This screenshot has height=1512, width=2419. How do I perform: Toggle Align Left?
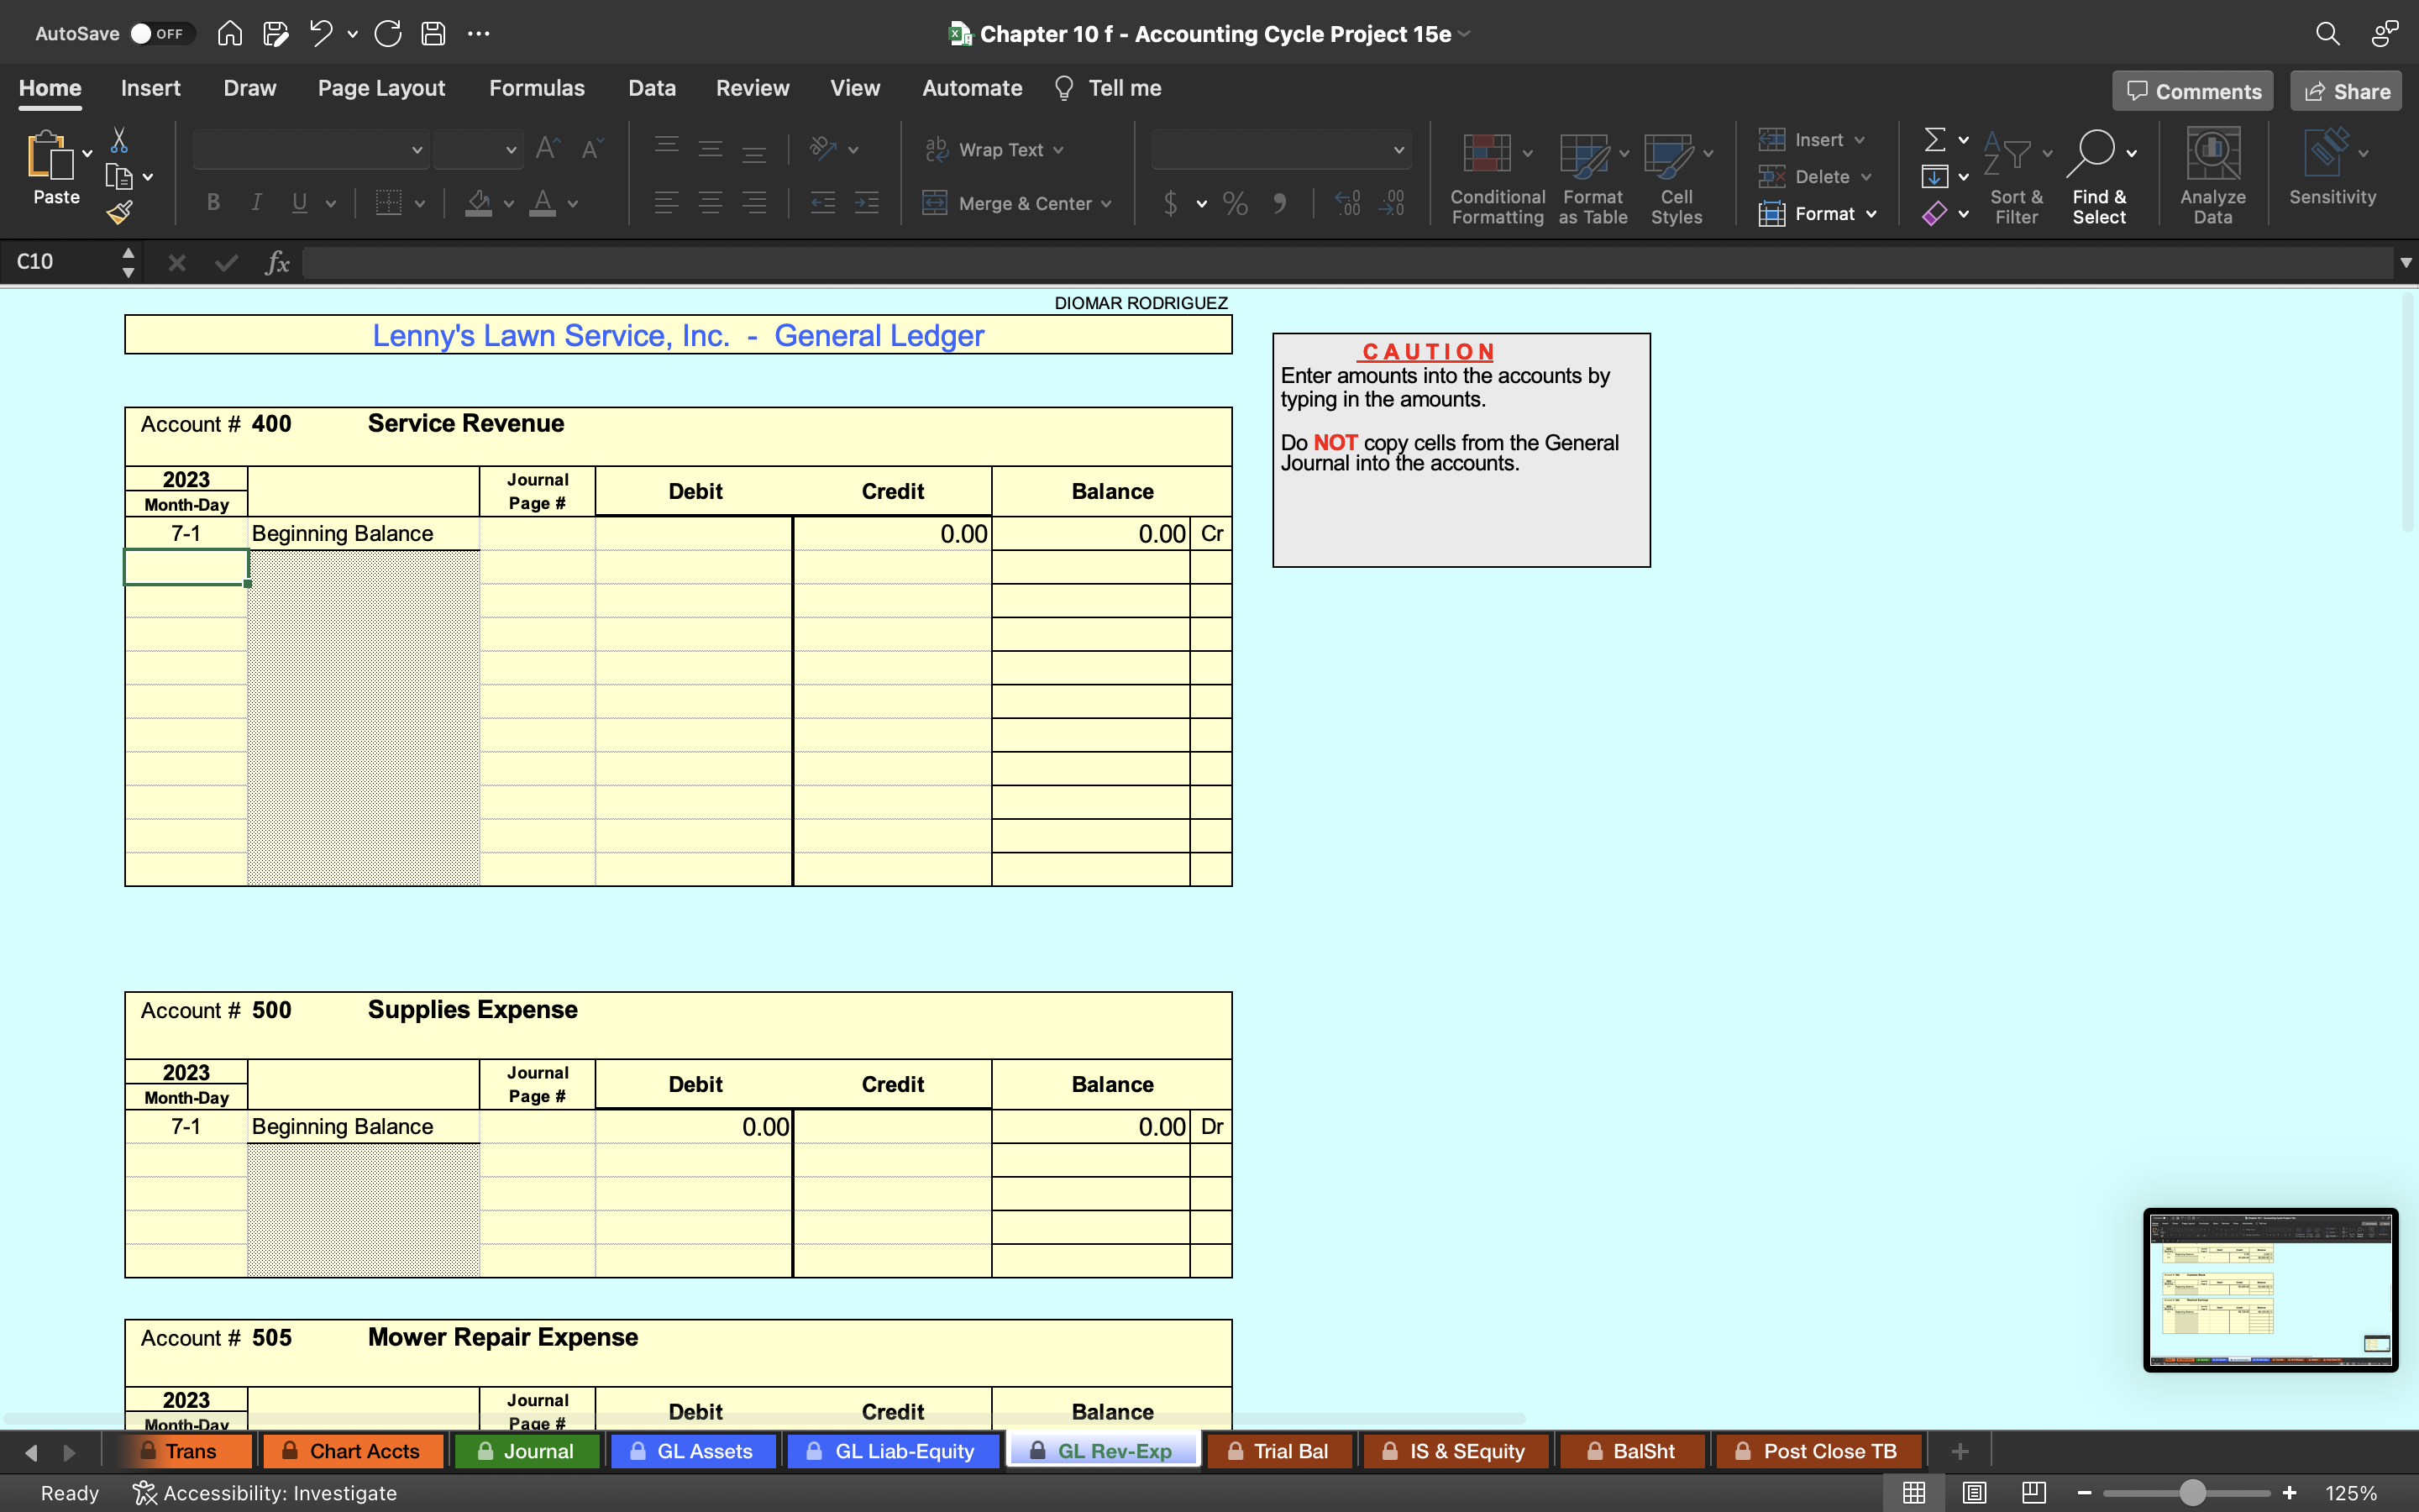point(667,203)
